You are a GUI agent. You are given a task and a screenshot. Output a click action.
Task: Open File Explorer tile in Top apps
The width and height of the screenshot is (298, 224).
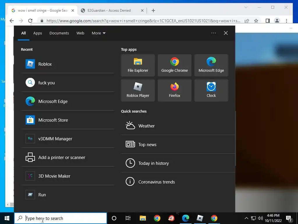138,65
